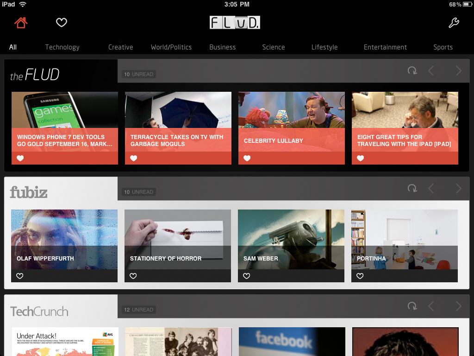Viewport: 474px width, 356px height.
Task: Open the FLUD source title
Action: [x=34, y=75]
